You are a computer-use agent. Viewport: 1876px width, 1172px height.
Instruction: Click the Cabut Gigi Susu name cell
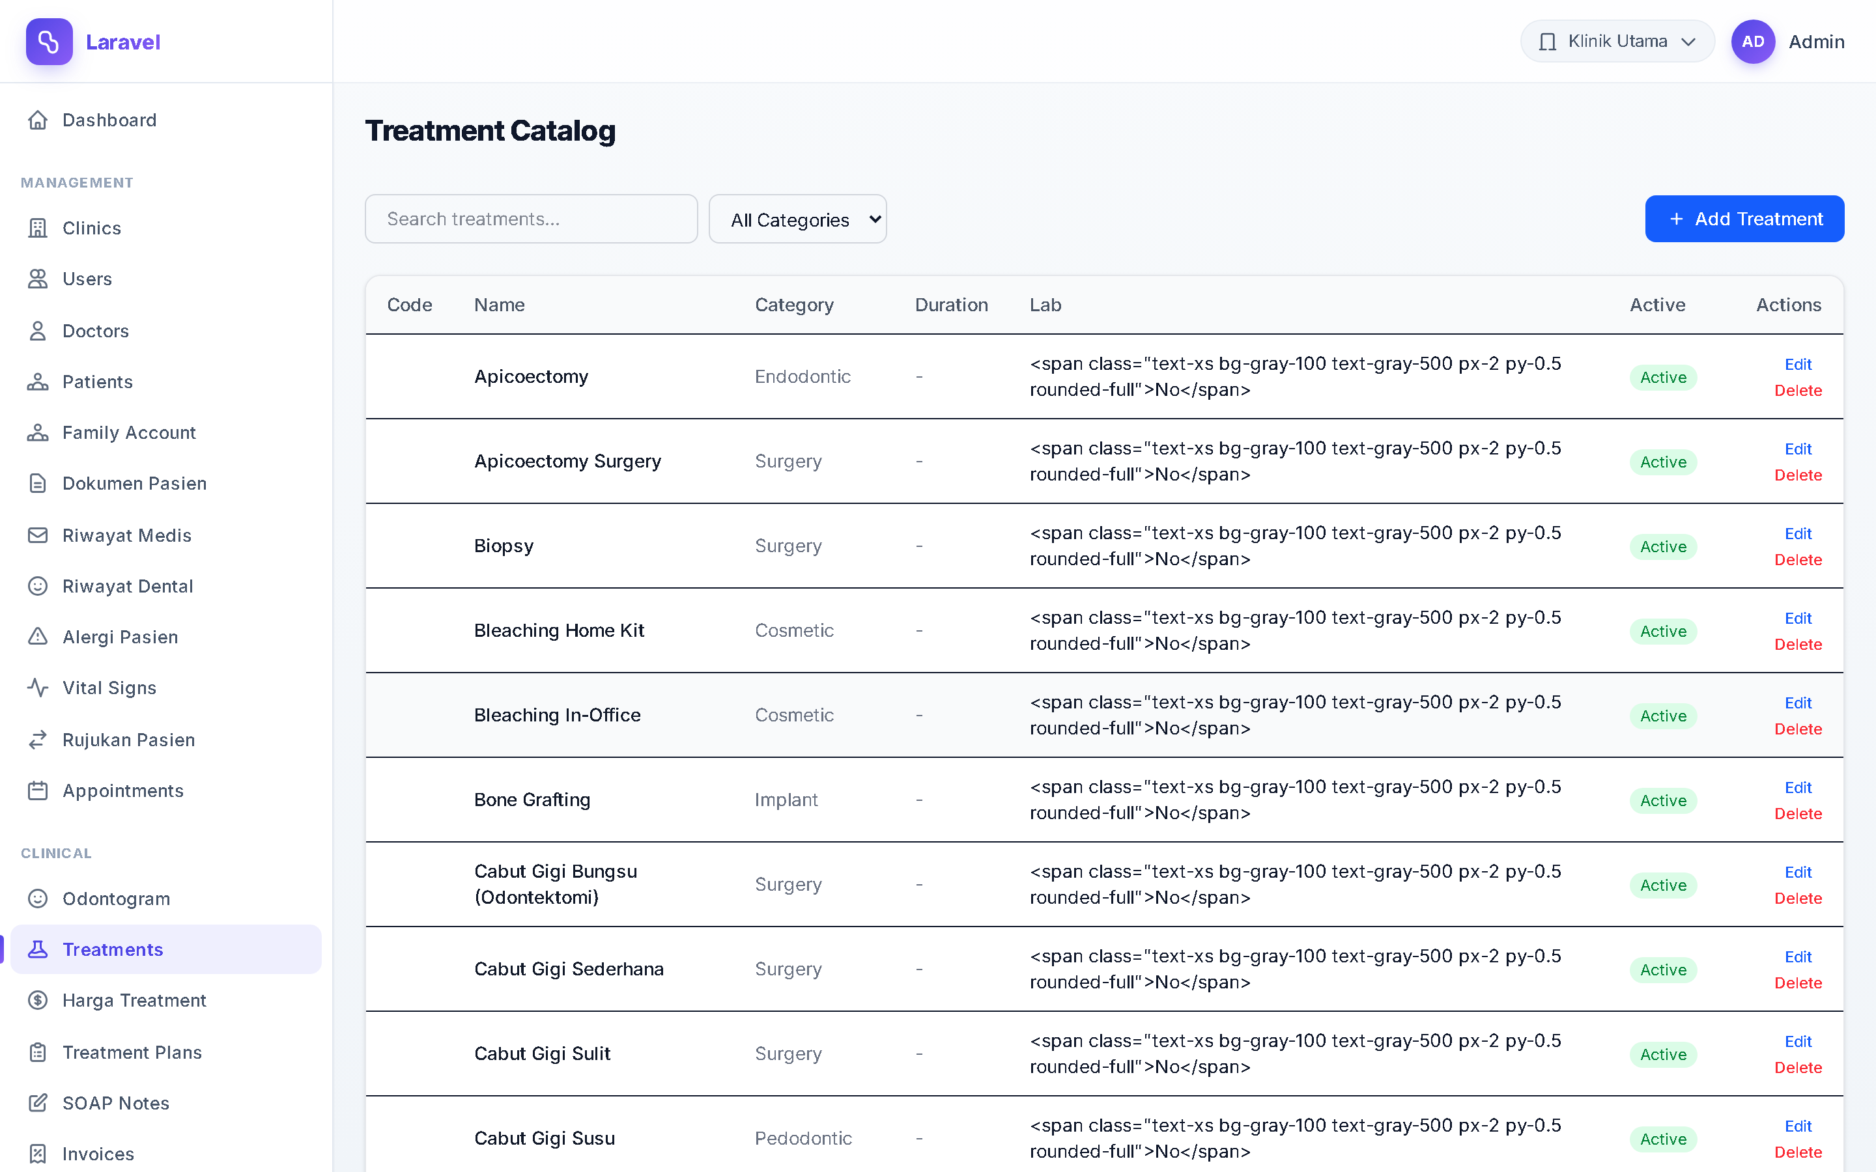click(x=544, y=1139)
